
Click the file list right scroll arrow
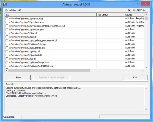[143, 70]
